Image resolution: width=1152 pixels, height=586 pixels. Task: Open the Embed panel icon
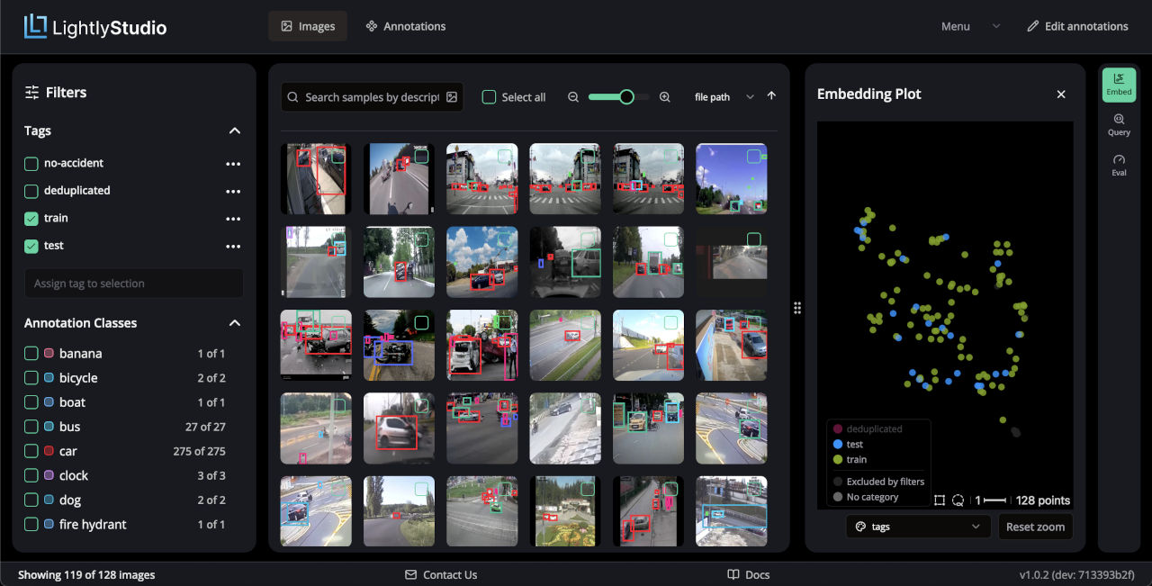[1119, 85]
